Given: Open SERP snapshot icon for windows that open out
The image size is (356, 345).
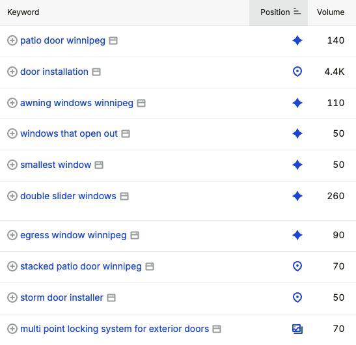Looking at the screenshot, I should pos(126,134).
